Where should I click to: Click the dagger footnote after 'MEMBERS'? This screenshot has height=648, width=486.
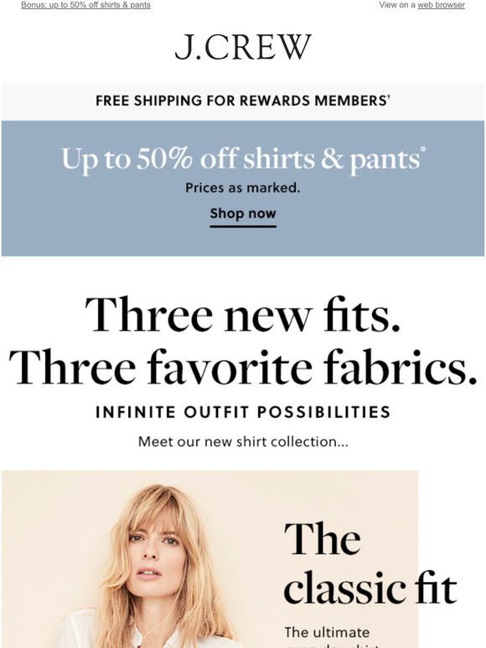coord(389,97)
